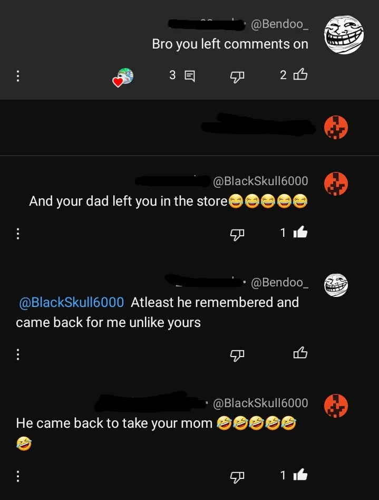
Task: Dislike "He came back to take your mom" reply
Action: 237,477
